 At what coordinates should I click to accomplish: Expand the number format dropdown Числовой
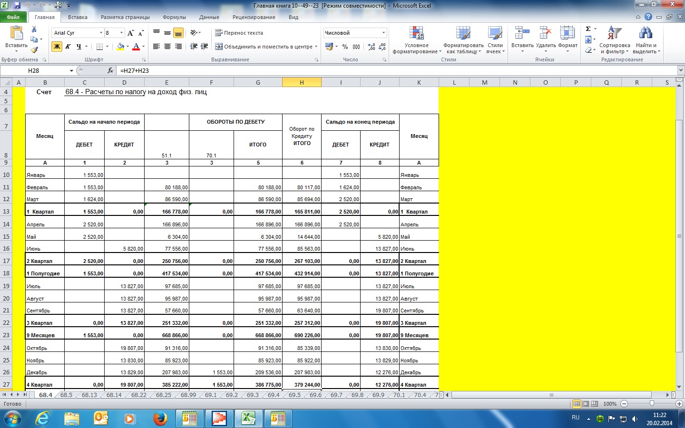pyautogui.click(x=383, y=33)
